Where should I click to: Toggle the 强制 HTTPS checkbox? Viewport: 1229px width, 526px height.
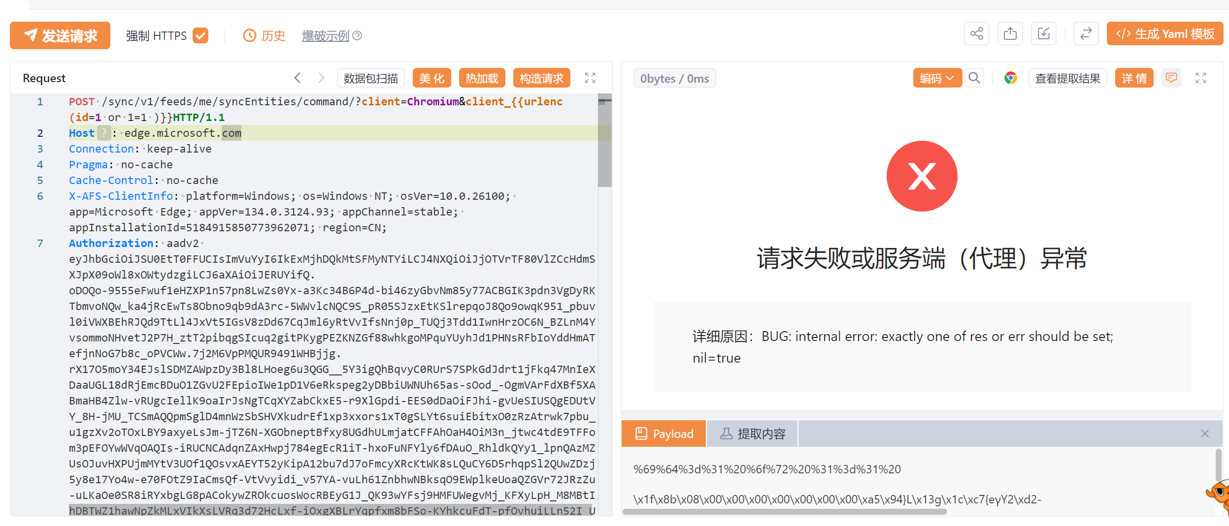click(200, 35)
